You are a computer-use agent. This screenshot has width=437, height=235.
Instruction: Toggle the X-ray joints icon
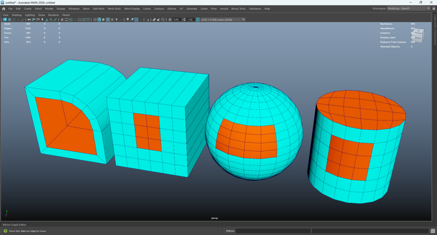coord(163,20)
